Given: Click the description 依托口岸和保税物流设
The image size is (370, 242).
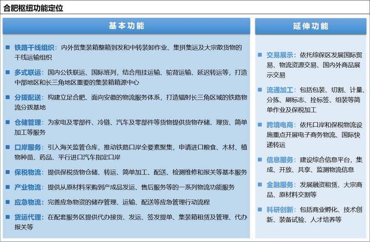Looking at the screenshot, I should click(331, 125).
